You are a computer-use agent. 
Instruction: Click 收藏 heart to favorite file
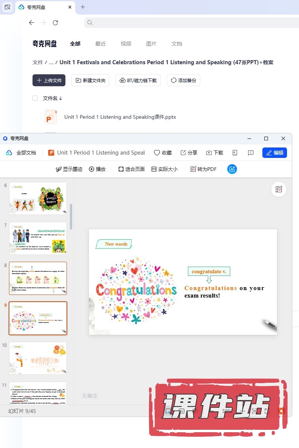tap(163, 153)
